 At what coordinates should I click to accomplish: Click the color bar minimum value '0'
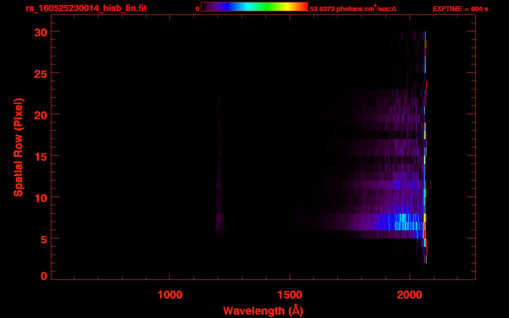pyautogui.click(x=198, y=9)
